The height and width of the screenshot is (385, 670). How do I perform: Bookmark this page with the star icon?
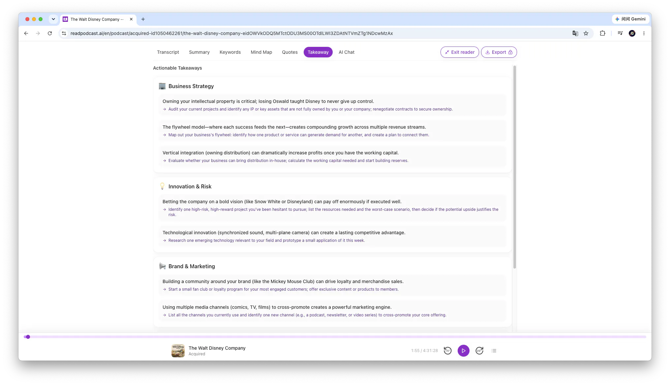[586, 33]
